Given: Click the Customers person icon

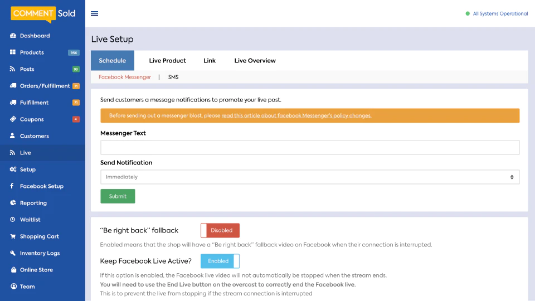Looking at the screenshot, I should (x=13, y=136).
